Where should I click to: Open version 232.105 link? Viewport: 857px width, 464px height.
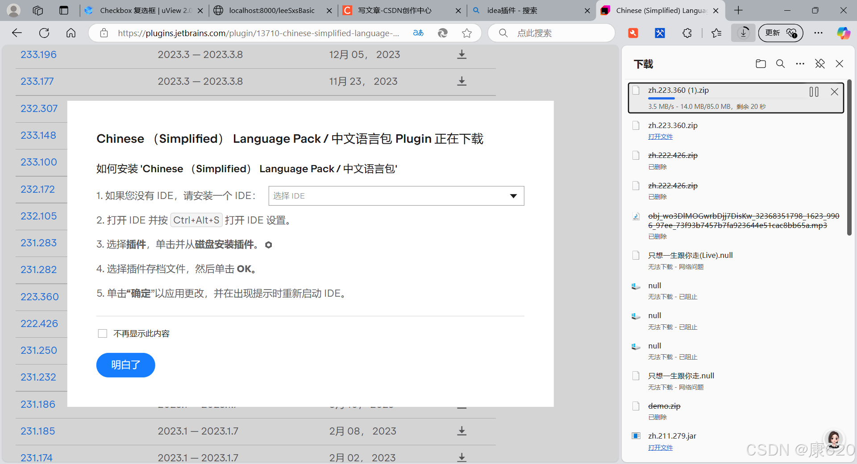(39, 216)
